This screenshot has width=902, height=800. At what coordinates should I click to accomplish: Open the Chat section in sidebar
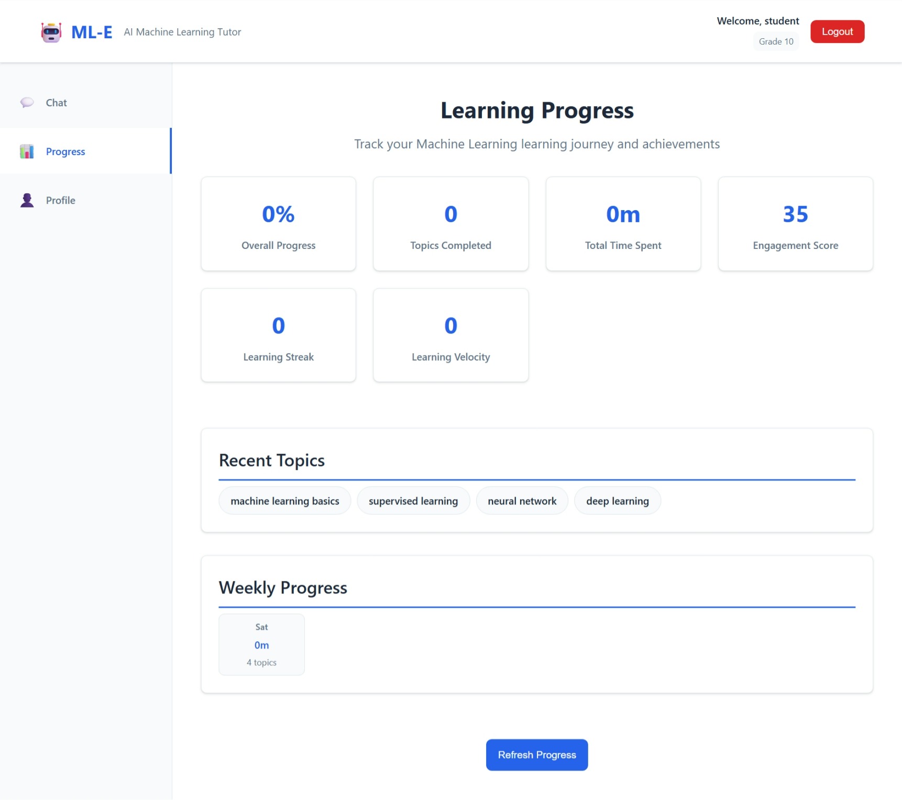[86, 103]
